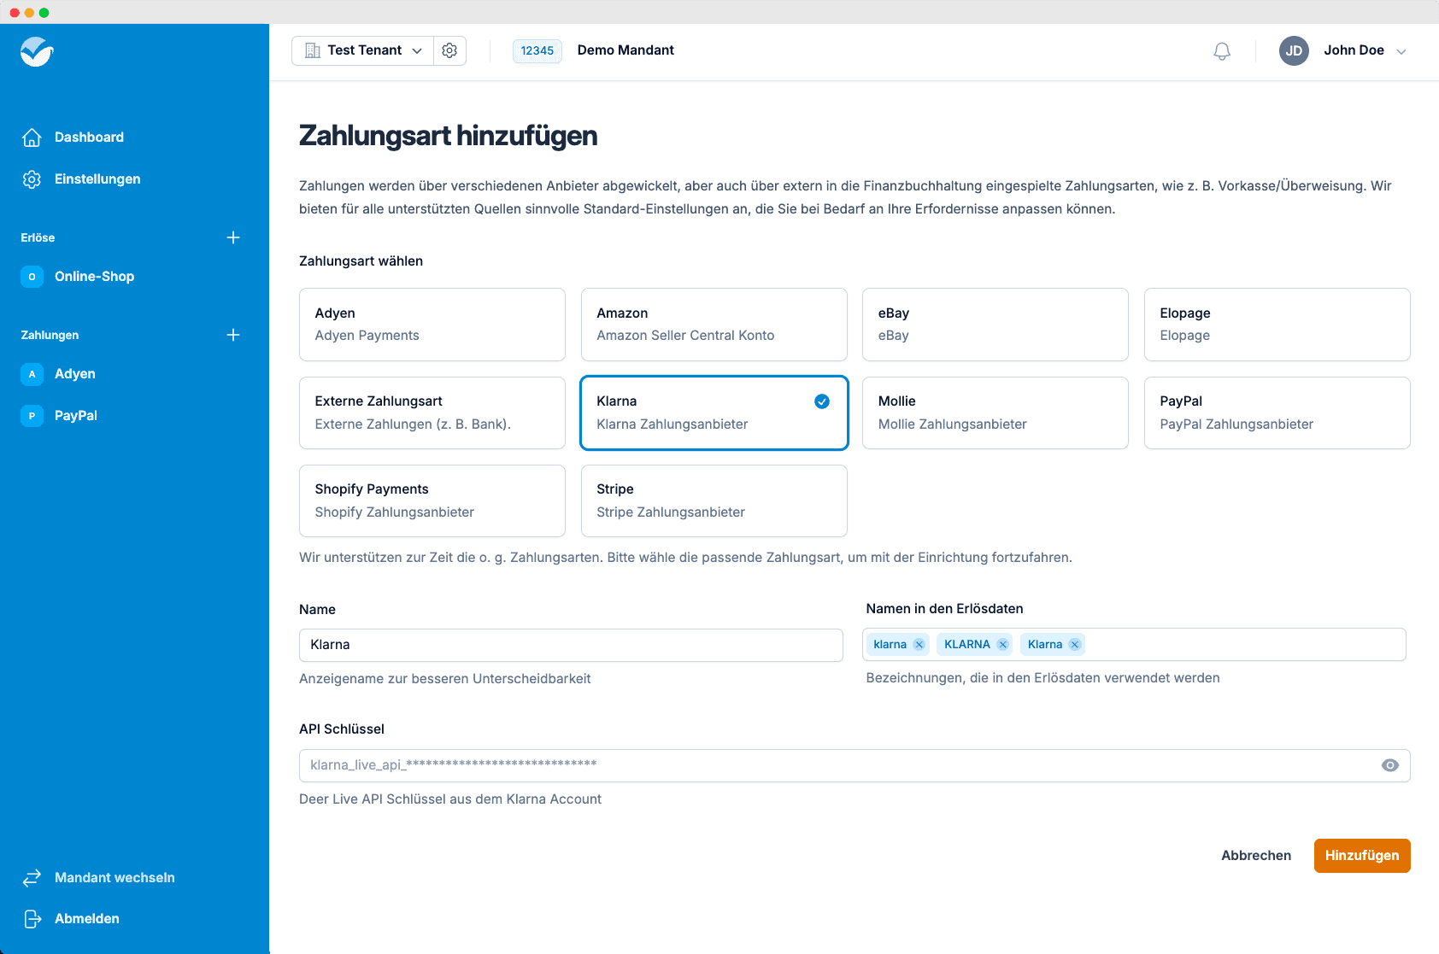Open Online-Shop in sidebar
Image resolution: width=1439 pixels, height=954 pixels.
(x=94, y=277)
